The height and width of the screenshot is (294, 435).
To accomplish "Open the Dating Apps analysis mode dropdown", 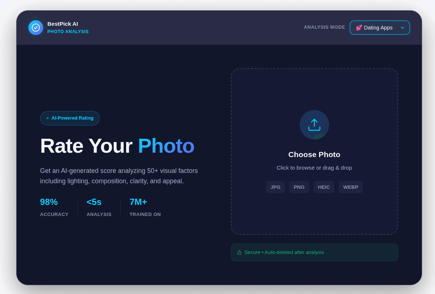I will pyautogui.click(x=380, y=28).
